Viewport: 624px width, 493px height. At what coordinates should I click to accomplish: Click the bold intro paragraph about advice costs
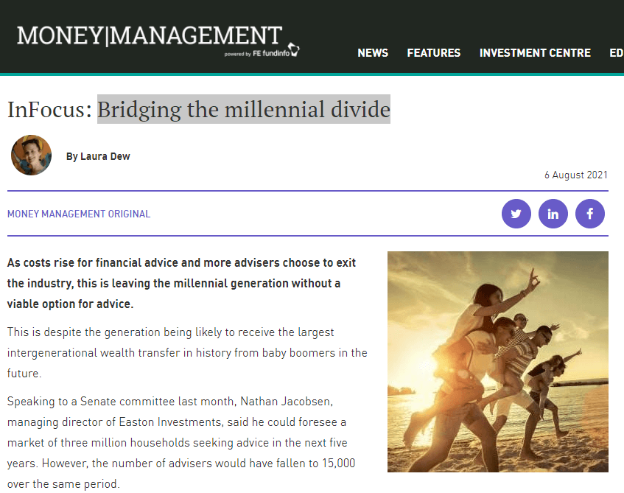click(181, 283)
